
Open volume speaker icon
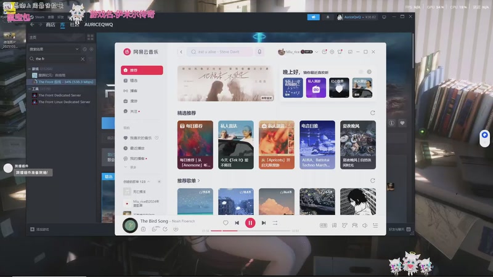click(x=365, y=225)
